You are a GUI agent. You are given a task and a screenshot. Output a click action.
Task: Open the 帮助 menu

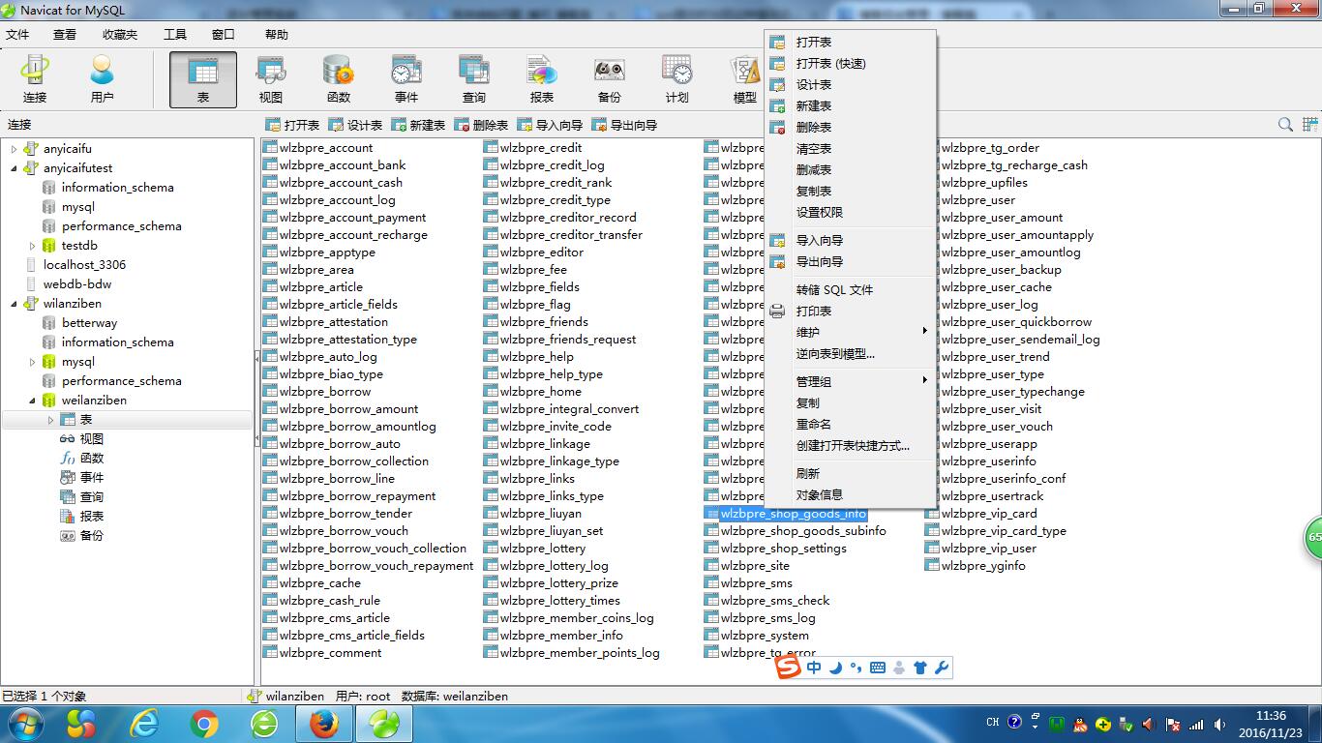coord(277,35)
